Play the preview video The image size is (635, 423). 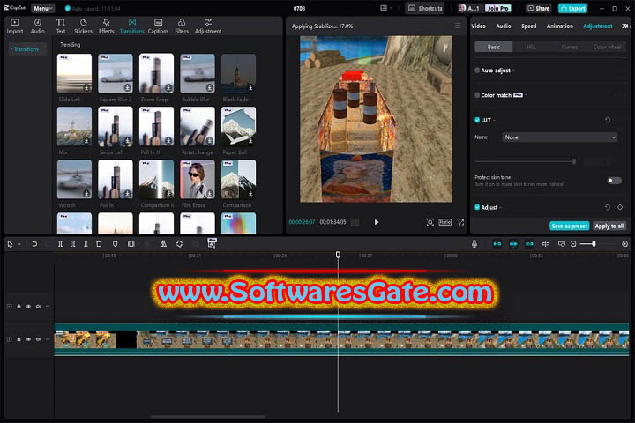pos(377,222)
